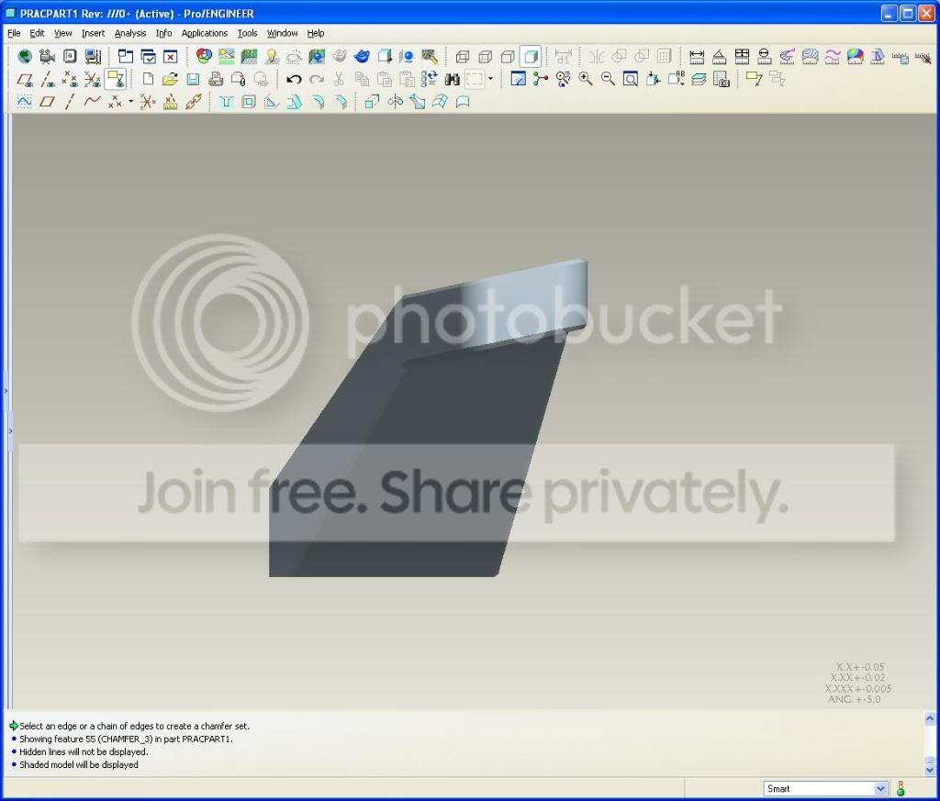This screenshot has height=801, width=940.
Task: Open the Insert menu
Action: point(93,33)
